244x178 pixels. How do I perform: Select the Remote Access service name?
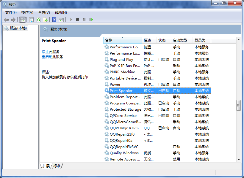(125, 159)
